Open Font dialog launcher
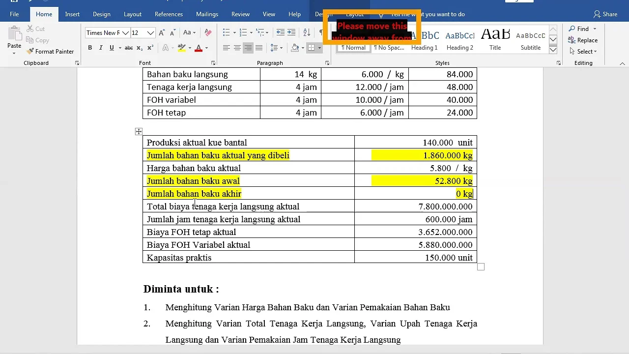Viewport: 629px width, 354px height. pyautogui.click(x=213, y=63)
